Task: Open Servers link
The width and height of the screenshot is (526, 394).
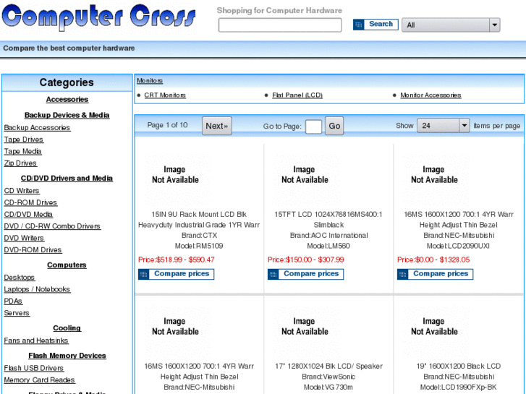Action: 17,313
